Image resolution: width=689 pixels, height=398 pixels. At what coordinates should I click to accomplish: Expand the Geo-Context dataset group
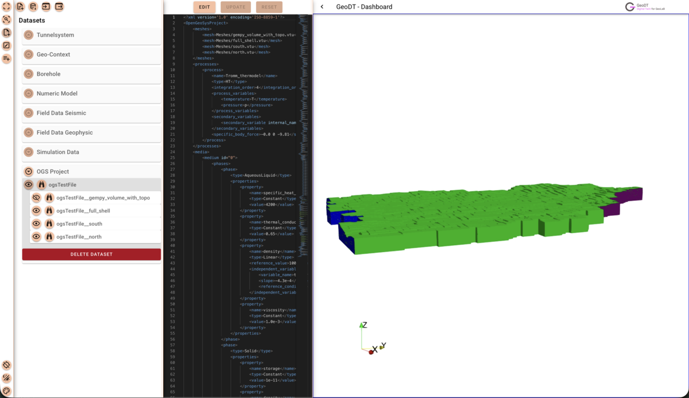pos(28,55)
